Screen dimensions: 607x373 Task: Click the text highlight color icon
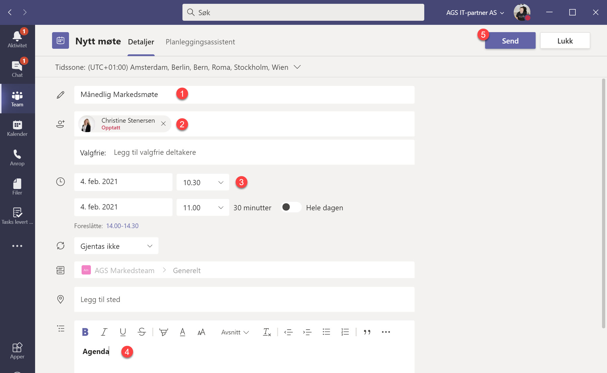coord(164,332)
